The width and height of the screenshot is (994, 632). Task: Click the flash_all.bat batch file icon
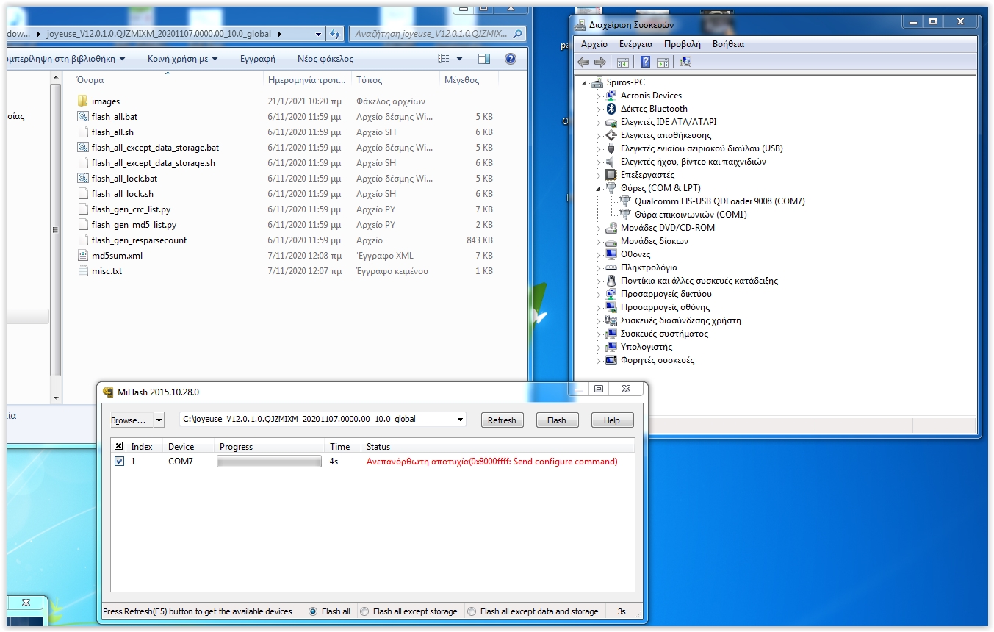(83, 117)
